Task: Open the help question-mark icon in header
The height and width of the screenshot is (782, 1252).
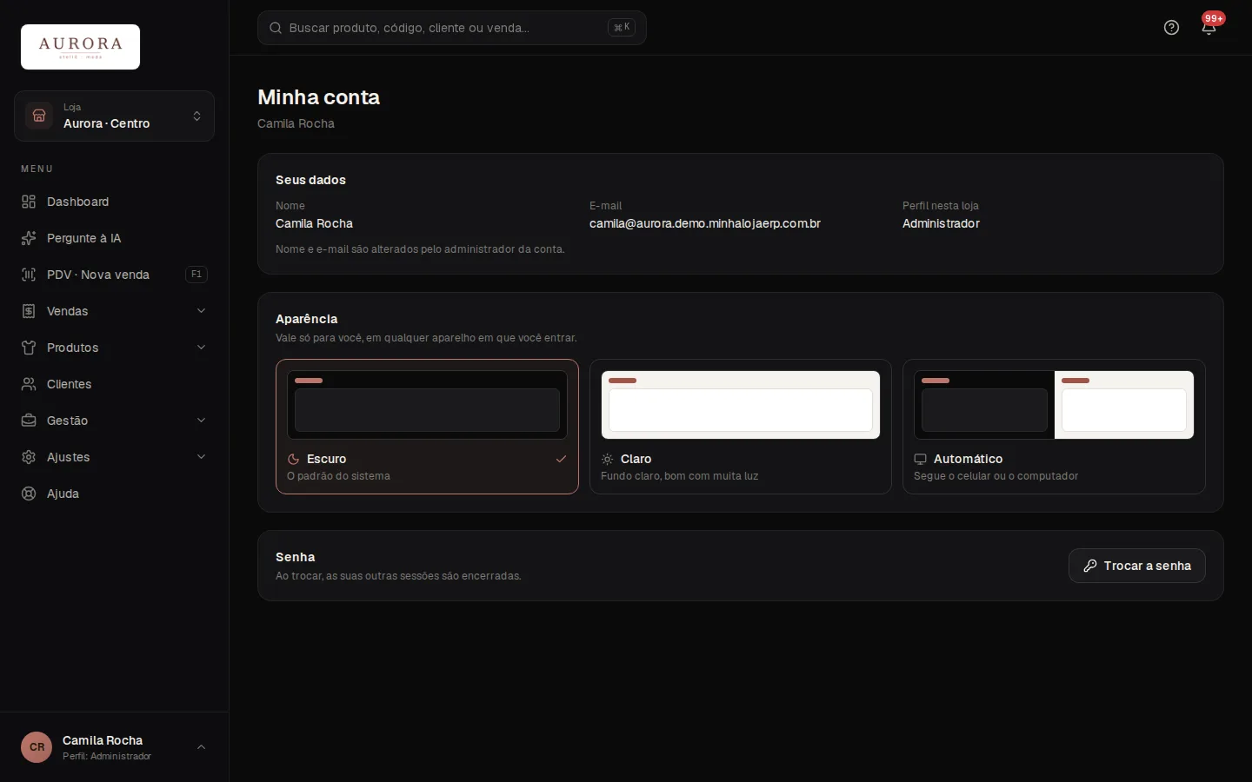Action: 1171,28
